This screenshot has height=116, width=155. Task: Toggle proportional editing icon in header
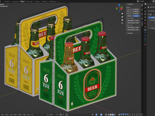click(67, 115)
